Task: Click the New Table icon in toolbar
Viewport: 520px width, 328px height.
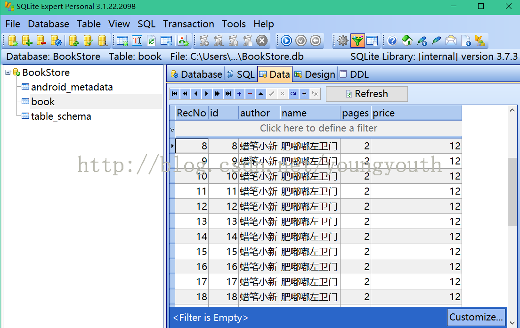Action: click(x=122, y=41)
